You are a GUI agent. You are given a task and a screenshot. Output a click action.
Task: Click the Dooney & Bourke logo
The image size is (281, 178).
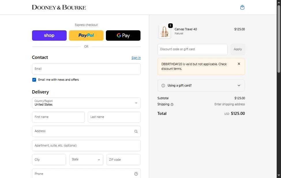[59, 7]
